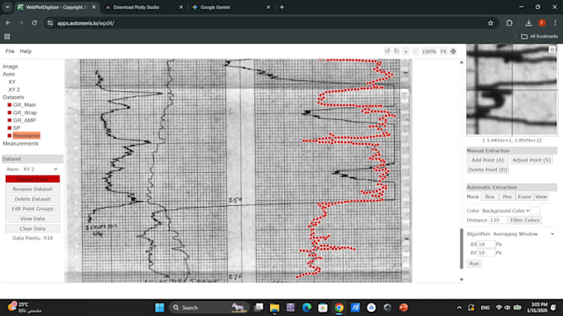The image size is (563, 316).
Task: Fit the image to the view
Action: click(444, 51)
